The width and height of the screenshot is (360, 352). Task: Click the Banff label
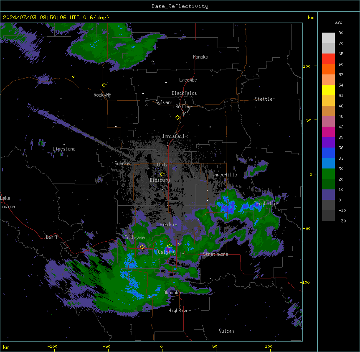[x=52, y=237]
